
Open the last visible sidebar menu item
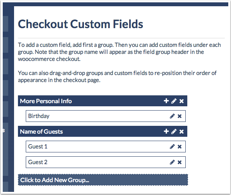[5, 186]
